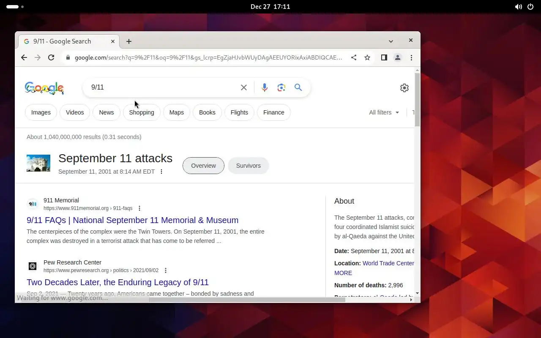
Task: Start voice search with microphone
Action: point(265,87)
